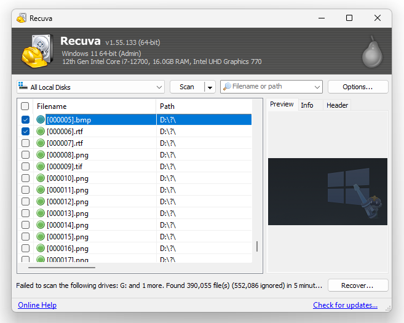Switch to the Preview tab

pos(282,104)
